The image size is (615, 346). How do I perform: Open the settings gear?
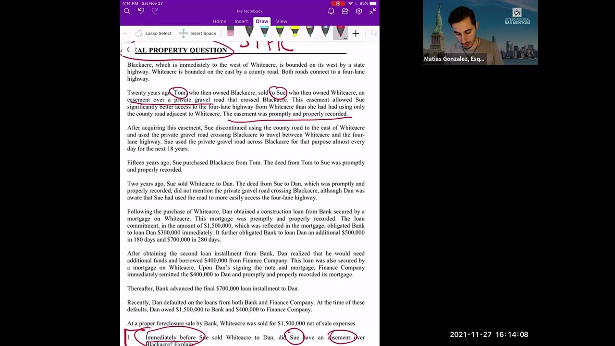click(x=359, y=11)
